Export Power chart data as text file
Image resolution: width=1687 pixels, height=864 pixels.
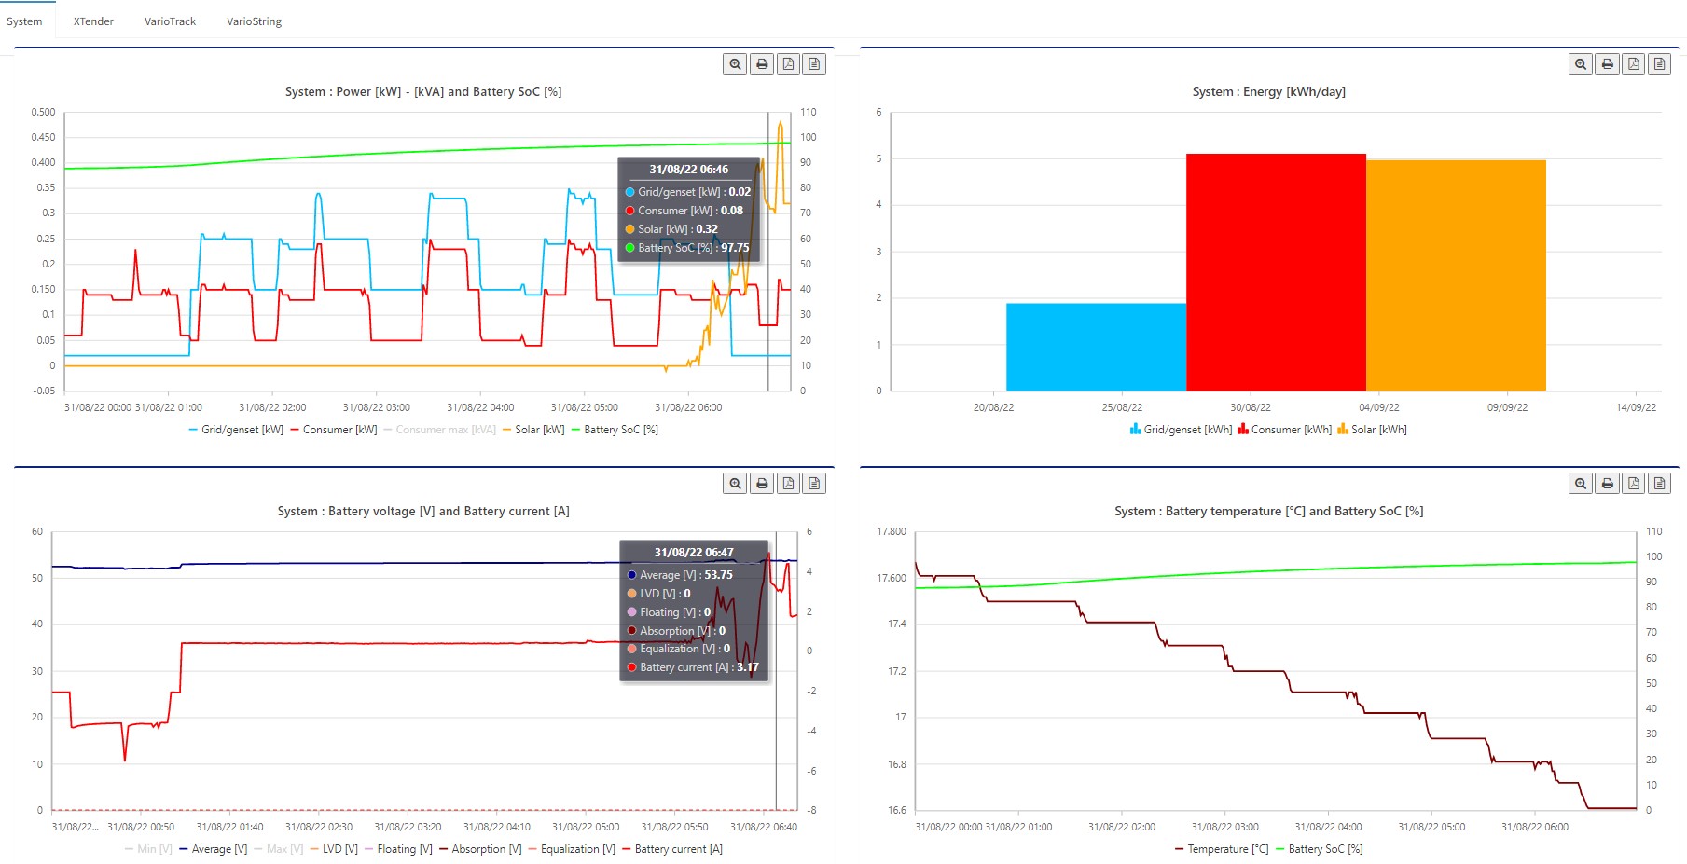(x=814, y=64)
